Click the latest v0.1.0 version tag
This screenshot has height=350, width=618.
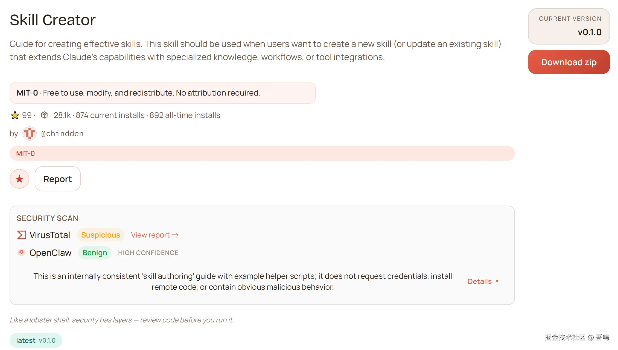36,340
